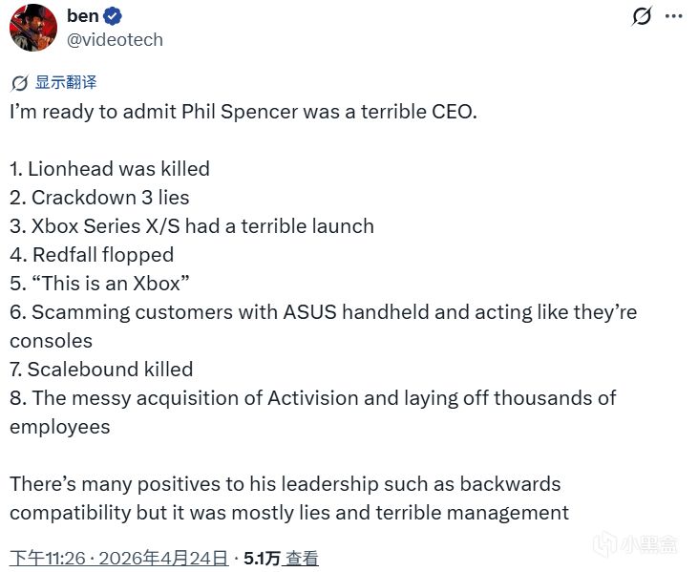Image resolution: width=698 pixels, height=572 pixels.
Task: Open the display name "ben" profile link
Action: (82, 16)
